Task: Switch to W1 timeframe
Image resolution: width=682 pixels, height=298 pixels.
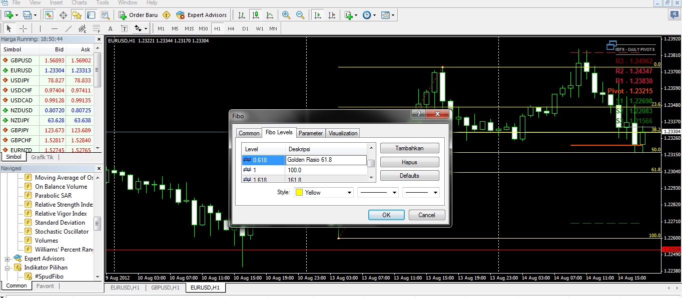Action: [259, 28]
